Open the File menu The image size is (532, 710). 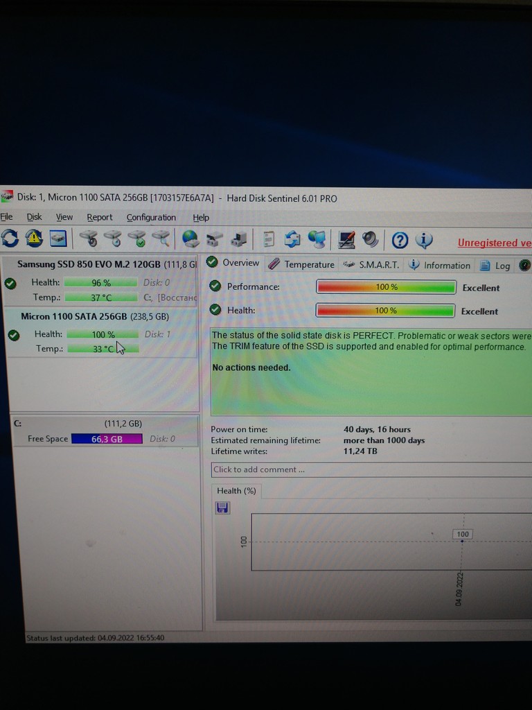6,217
